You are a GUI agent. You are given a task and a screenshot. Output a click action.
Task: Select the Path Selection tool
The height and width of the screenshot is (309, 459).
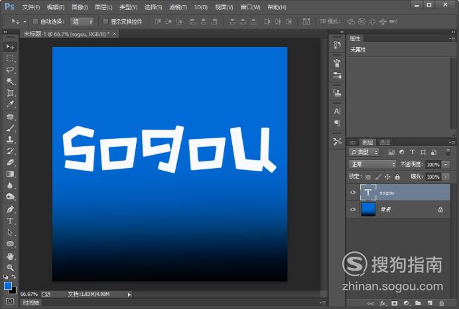click(10, 232)
